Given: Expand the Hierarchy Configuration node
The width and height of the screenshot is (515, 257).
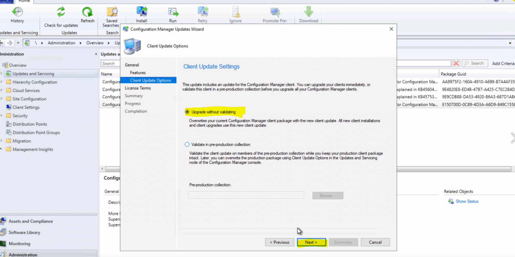Looking at the screenshot, I should click(2, 82).
